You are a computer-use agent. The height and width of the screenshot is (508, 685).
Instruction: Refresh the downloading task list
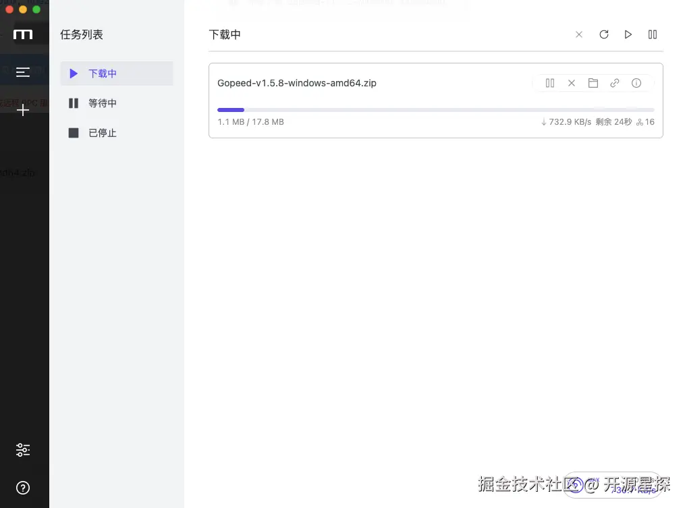pyautogui.click(x=603, y=34)
